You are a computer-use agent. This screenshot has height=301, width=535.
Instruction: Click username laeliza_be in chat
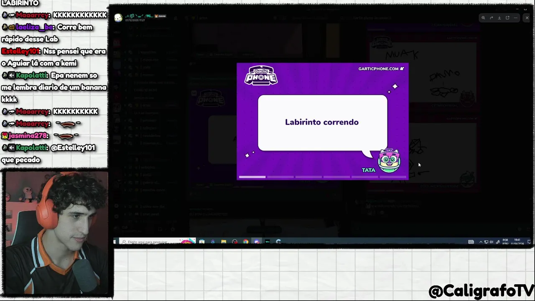[35, 27]
